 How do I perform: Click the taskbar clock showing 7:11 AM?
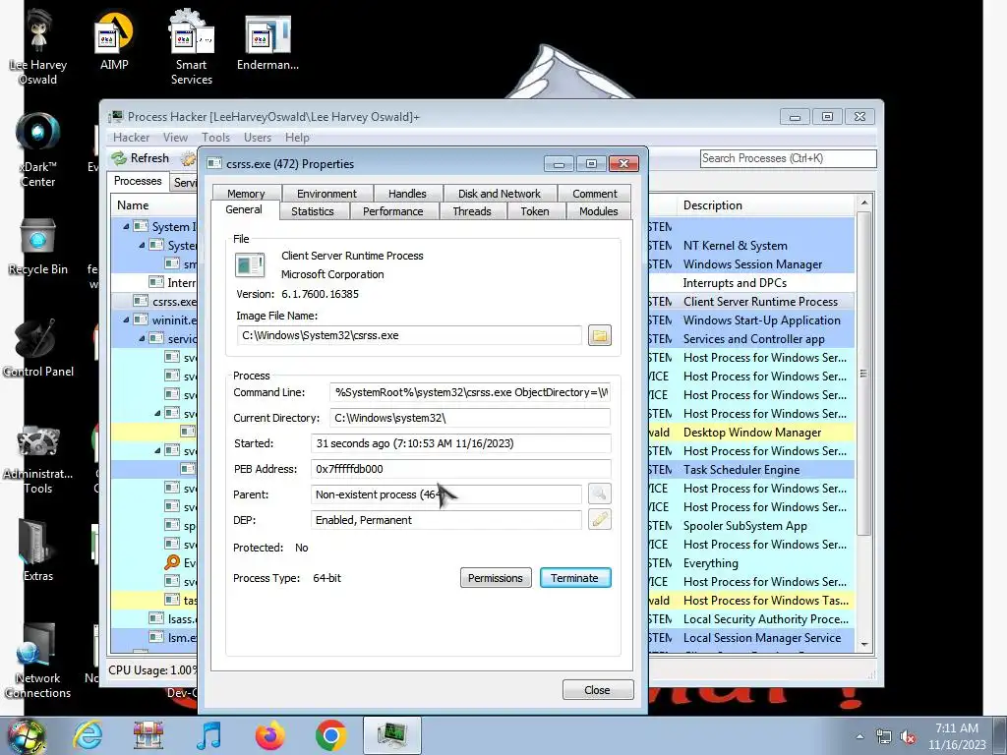coord(957,736)
